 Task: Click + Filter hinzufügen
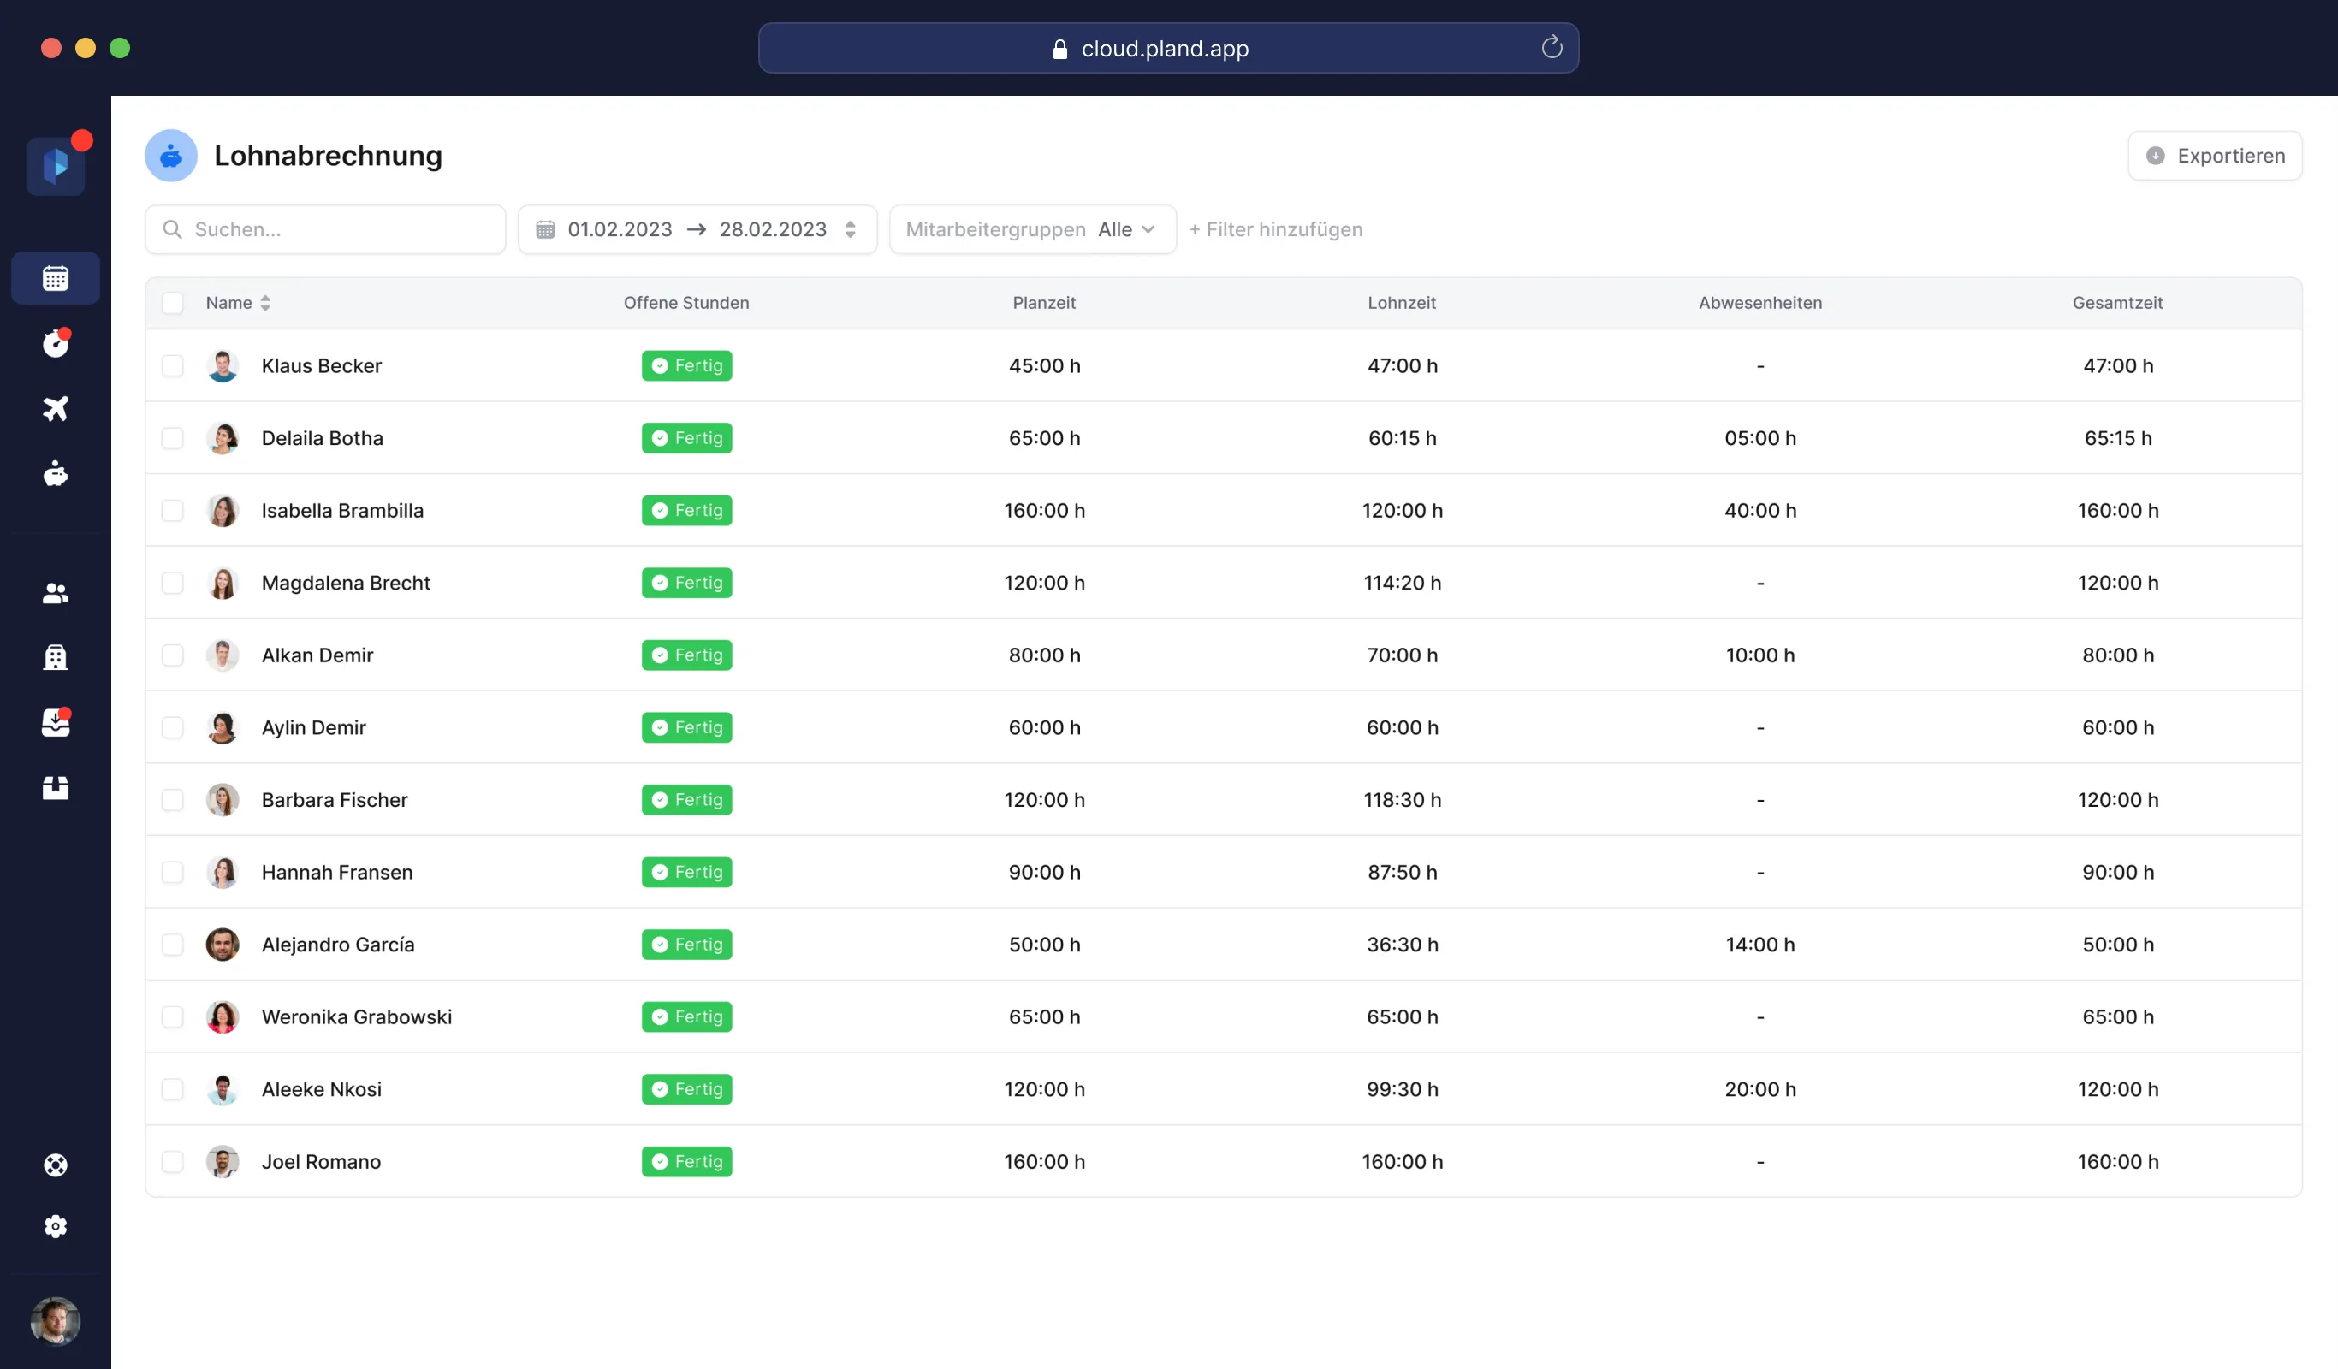1276,229
